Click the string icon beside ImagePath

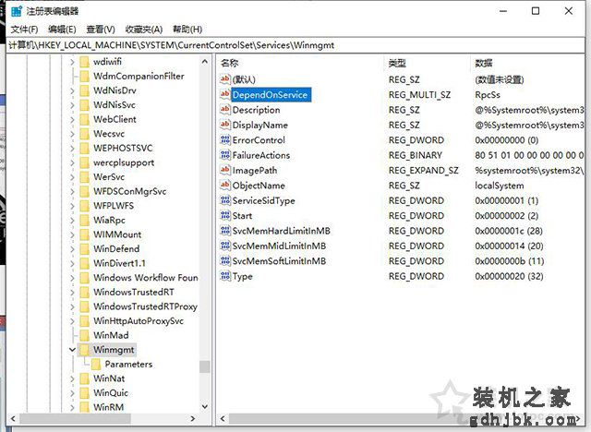[225, 170]
